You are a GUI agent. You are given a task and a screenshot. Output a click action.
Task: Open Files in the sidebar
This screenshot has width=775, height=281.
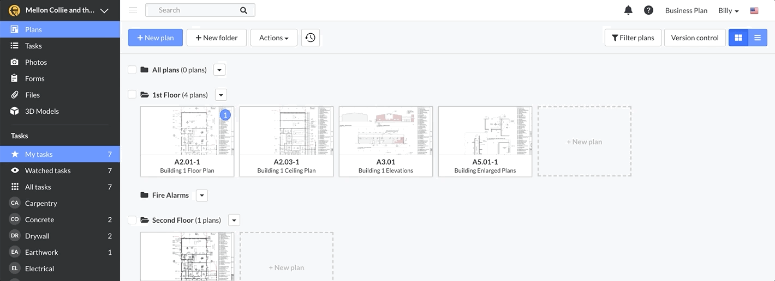click(60, 95)
